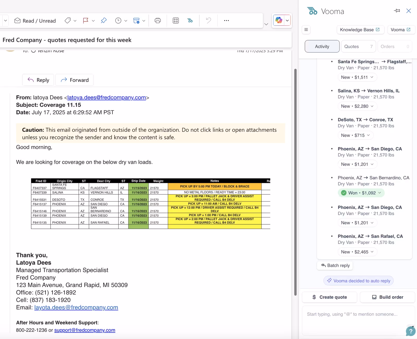Open the more options ellipsis menu

point(226,21)
